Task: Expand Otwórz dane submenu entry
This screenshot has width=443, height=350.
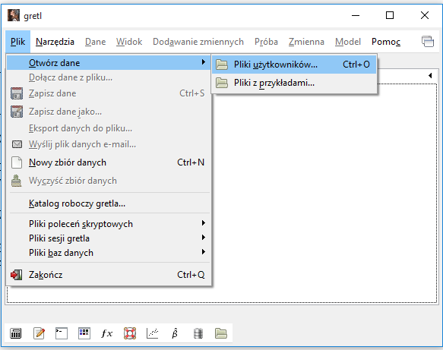Action: pyautogui.click(x=109, y=63)
